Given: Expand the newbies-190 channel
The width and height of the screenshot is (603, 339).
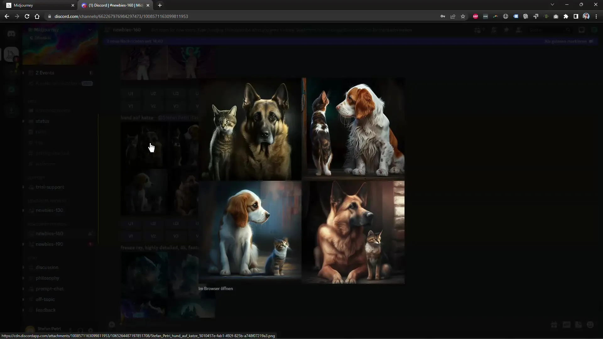Looking at the screenshot, I should (x=23, y=244).
